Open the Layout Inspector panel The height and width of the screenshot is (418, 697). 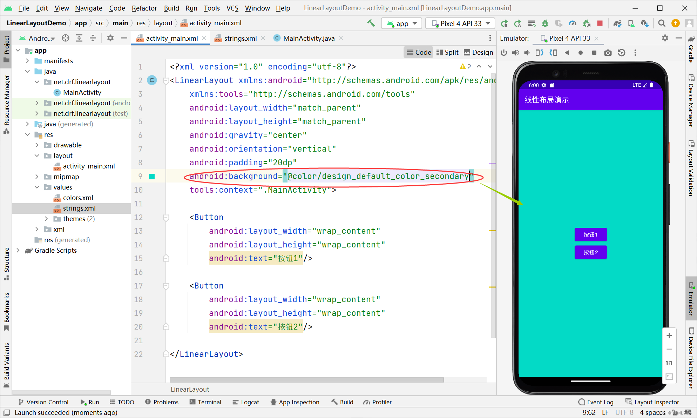[x=652, y=402]
